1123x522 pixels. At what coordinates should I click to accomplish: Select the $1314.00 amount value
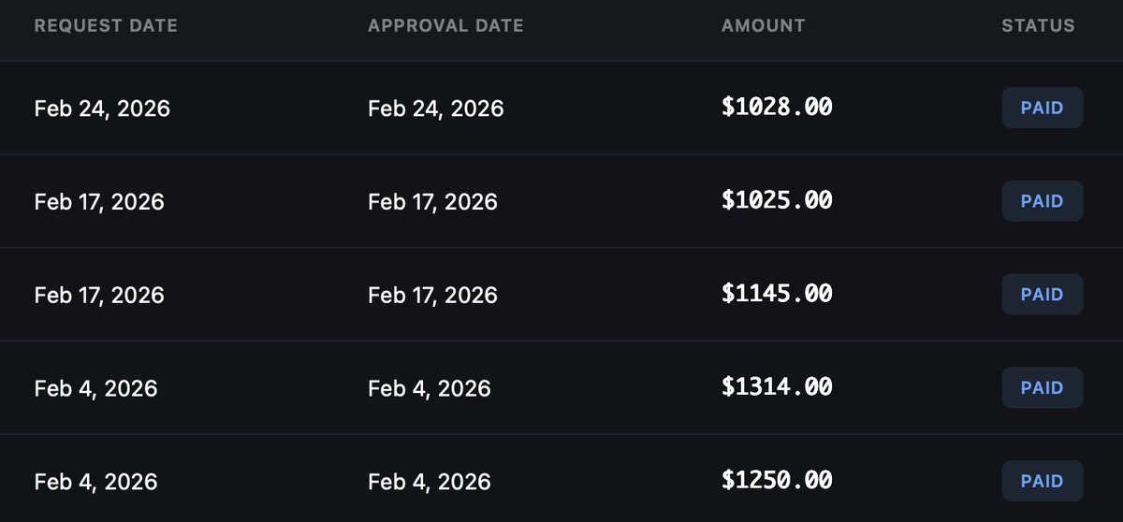777,387
